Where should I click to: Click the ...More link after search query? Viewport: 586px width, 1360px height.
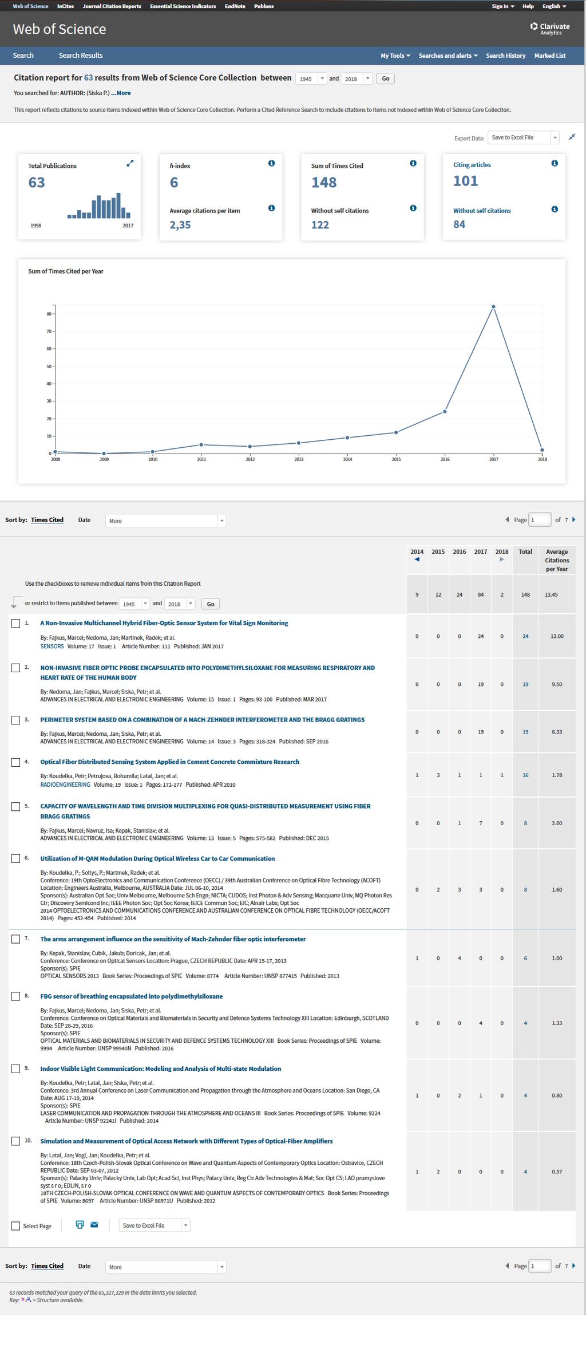click(121, 93)
